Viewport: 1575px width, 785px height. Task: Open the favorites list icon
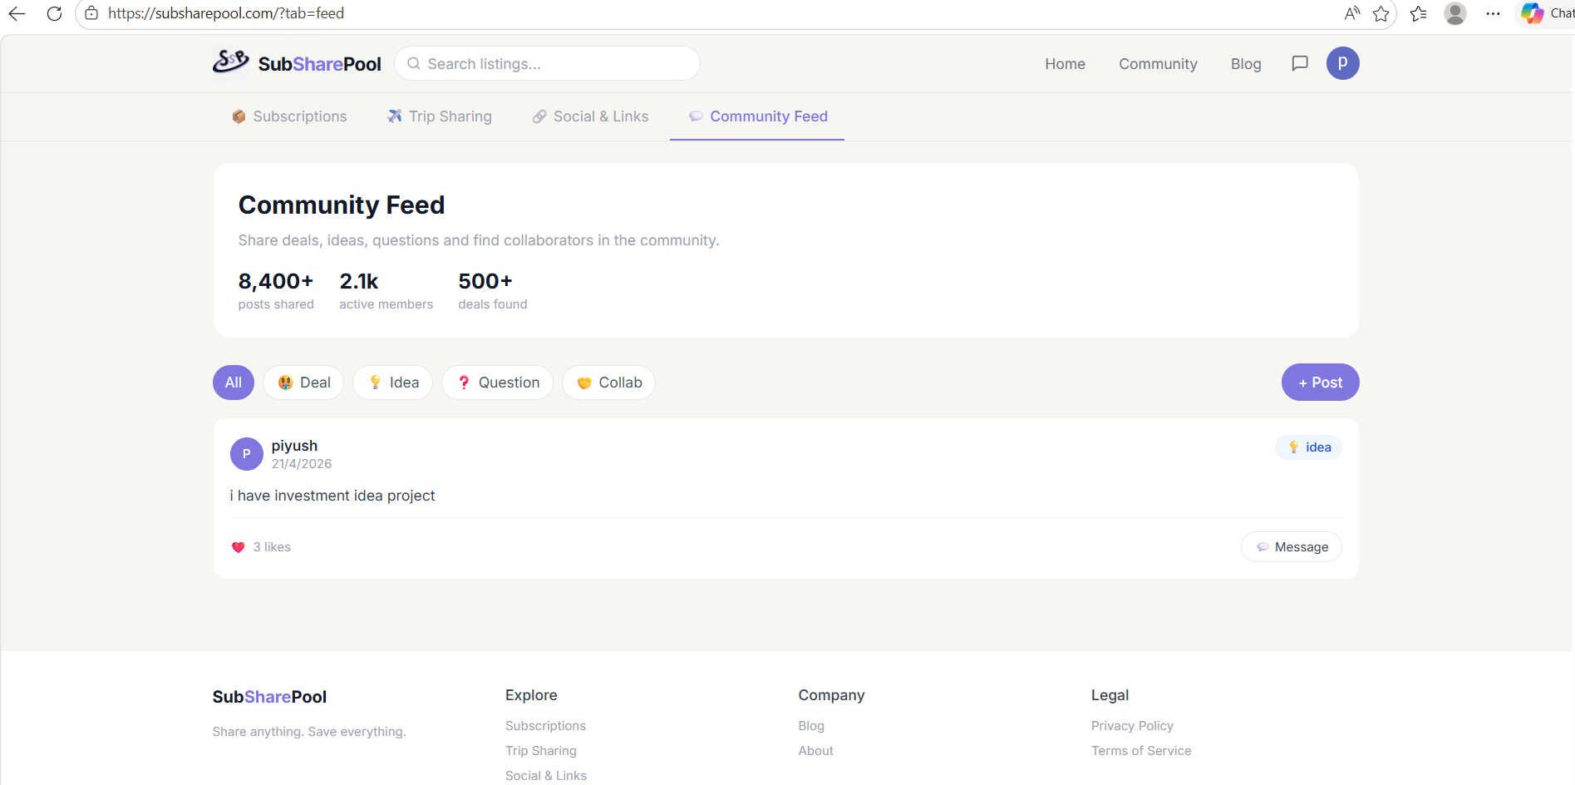[1419, 13]
